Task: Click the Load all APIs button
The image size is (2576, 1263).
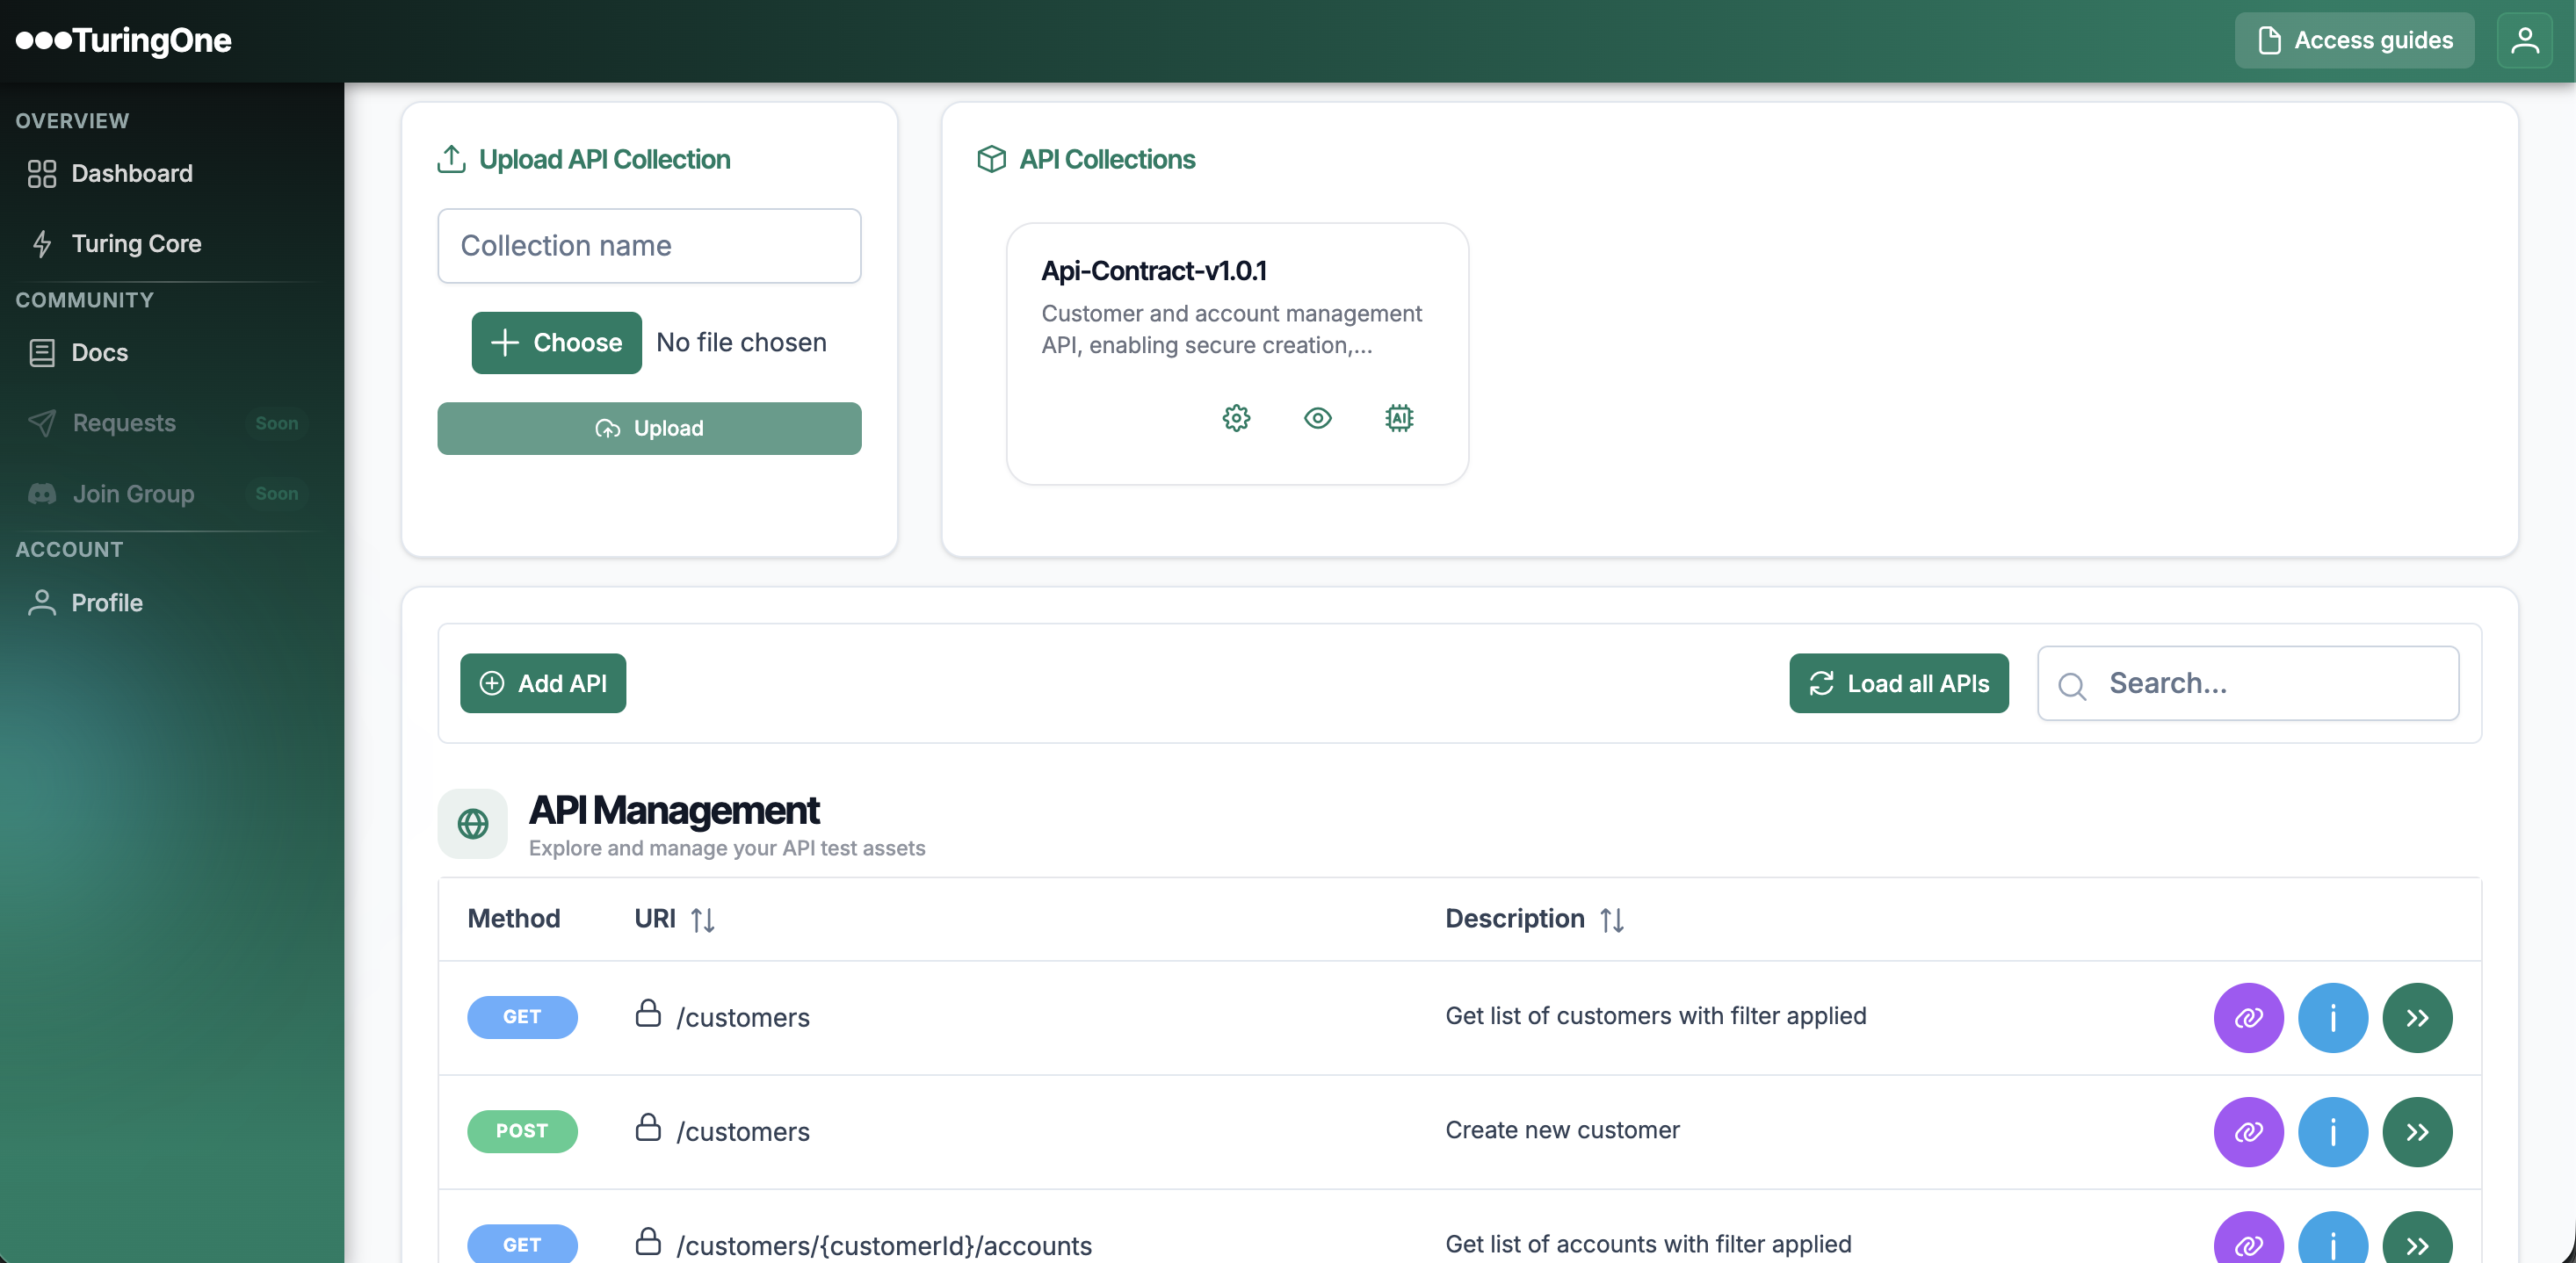Action: (1898, 683)
